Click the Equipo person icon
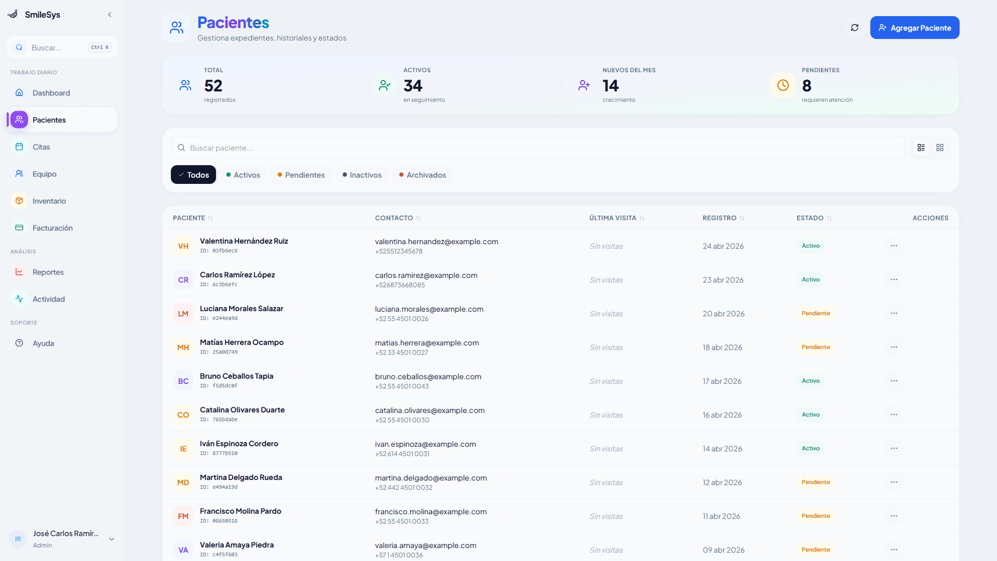Image resolution: width=997 pixels, height=561 pixels. pyautogui.click(x=19, y=173)
